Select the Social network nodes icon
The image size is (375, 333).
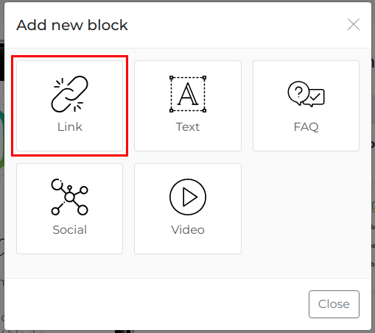pos(70,197)
